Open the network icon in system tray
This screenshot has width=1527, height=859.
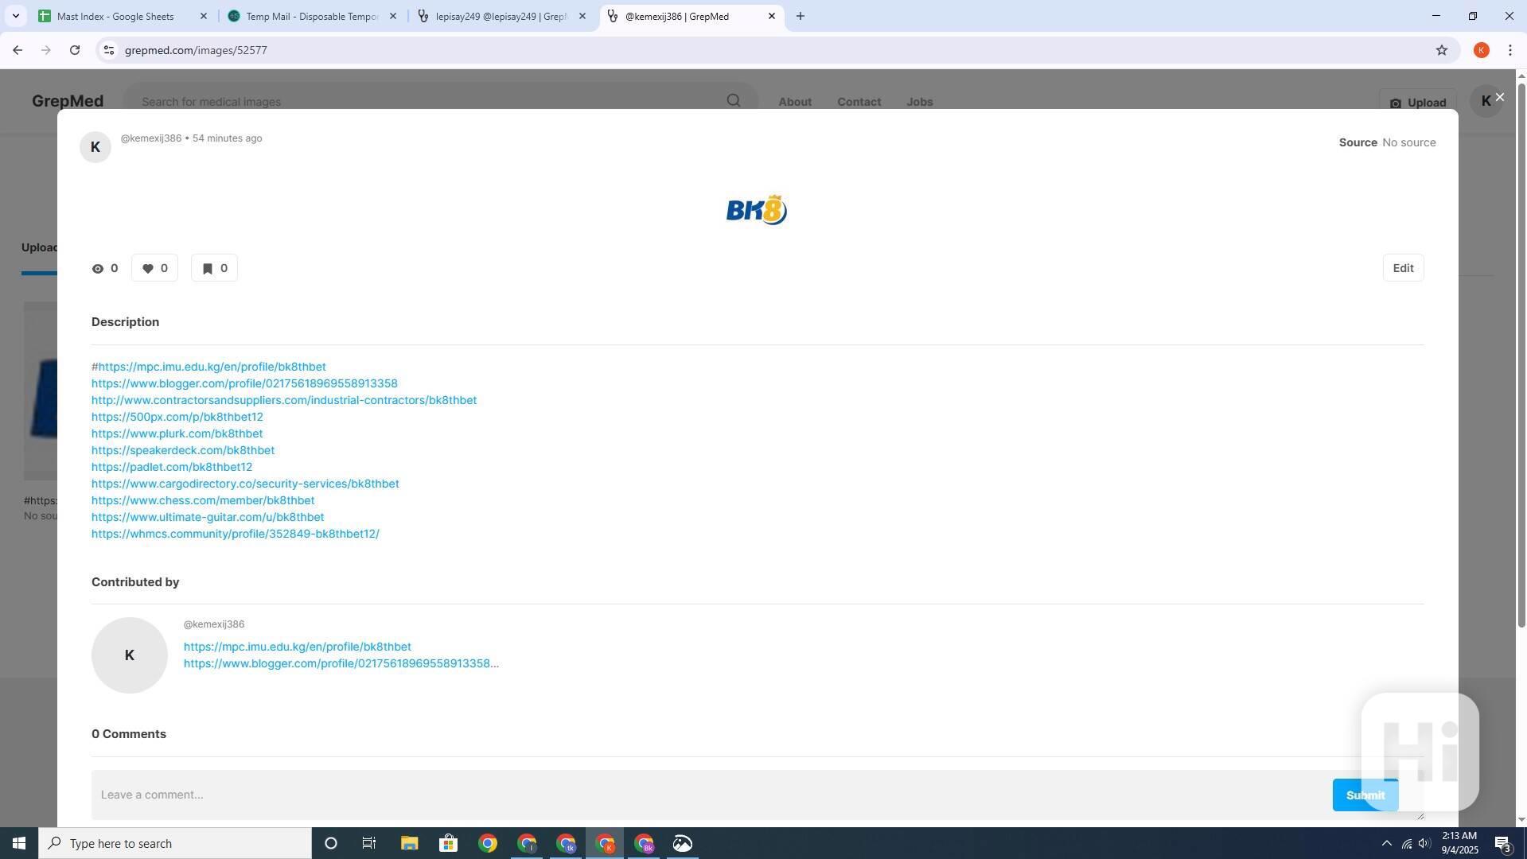click(x=1406, y=843)
